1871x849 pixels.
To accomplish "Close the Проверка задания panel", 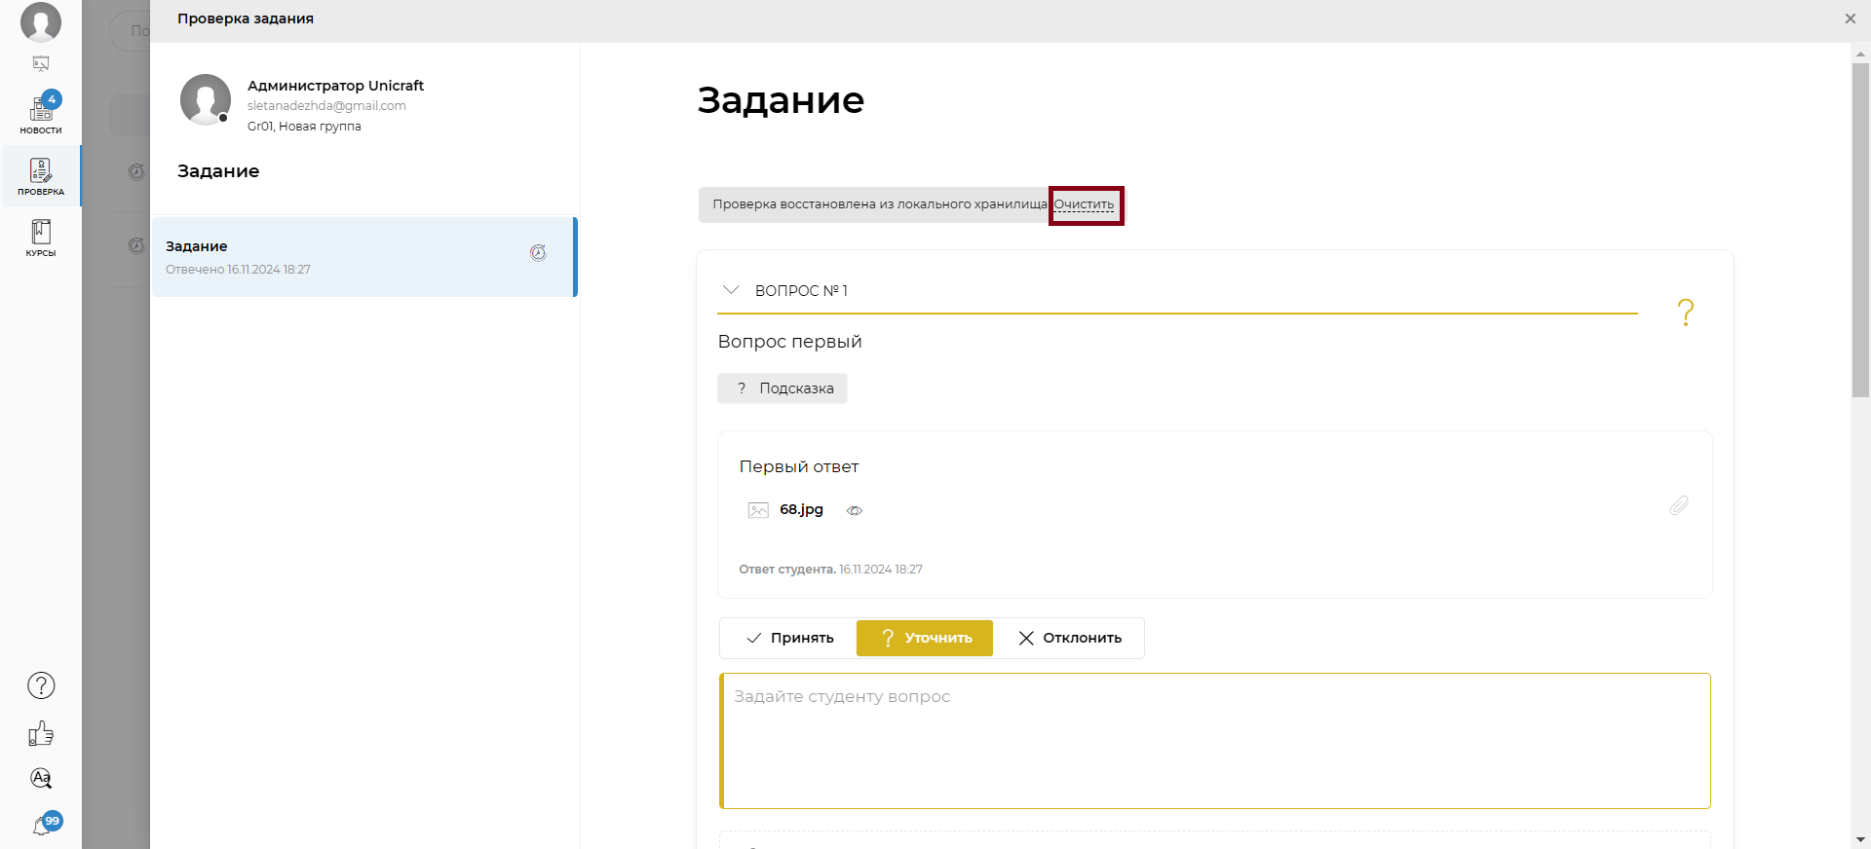I will [x=1851, y=18].
